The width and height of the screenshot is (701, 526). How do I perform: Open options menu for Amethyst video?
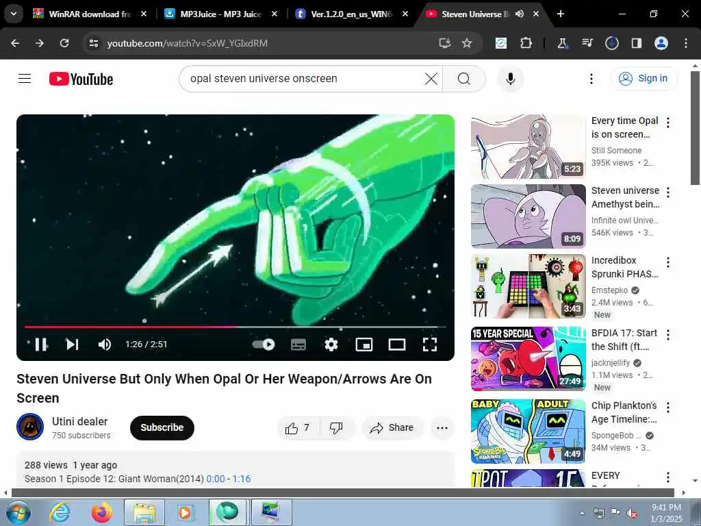pyautogui.click(x=668, y=192)
